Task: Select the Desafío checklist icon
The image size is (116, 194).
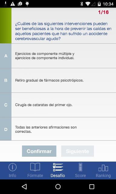Action: [x=58, y=167]
